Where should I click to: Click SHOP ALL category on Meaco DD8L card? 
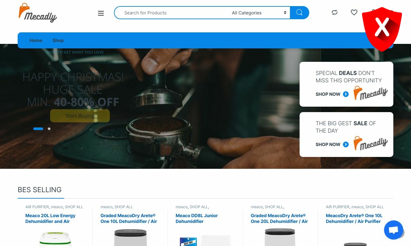(x=199, y=207)
